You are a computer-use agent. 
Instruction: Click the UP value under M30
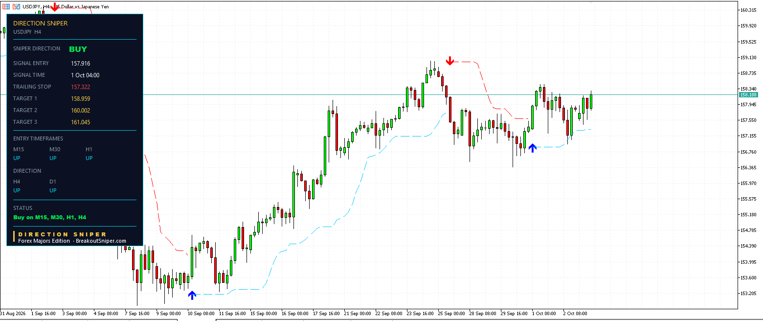(53, 158)
